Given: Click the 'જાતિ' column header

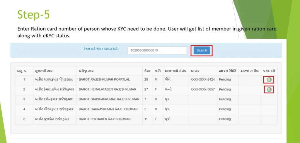Looking at the screenshot, I should [x=158, y=71].
